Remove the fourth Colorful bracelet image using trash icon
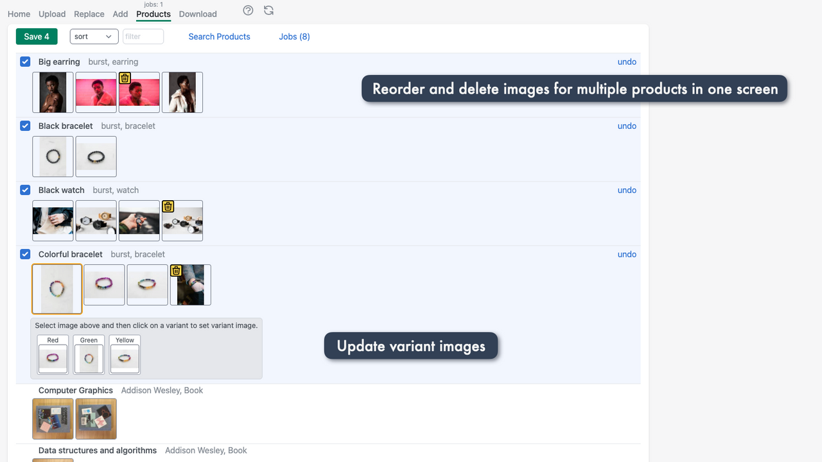Image resolution: width=822 pixels, height=462 pixels. click(x=175, y=270)
